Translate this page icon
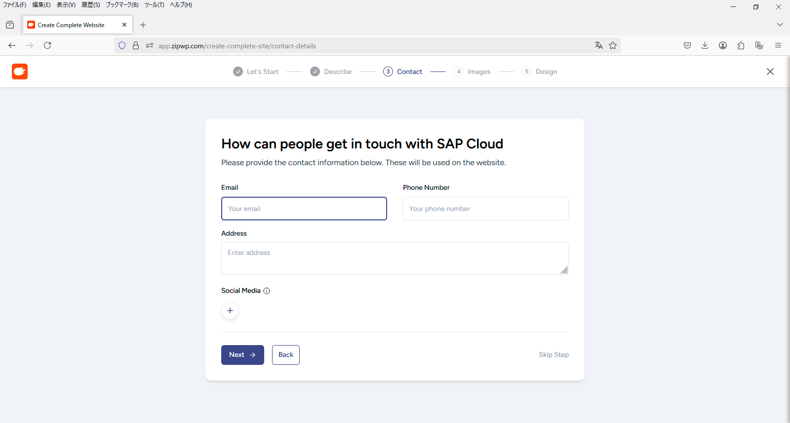The height and width of the screenshot is (423, 790). [599, 45]
